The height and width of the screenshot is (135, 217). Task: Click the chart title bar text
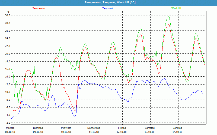110,2
